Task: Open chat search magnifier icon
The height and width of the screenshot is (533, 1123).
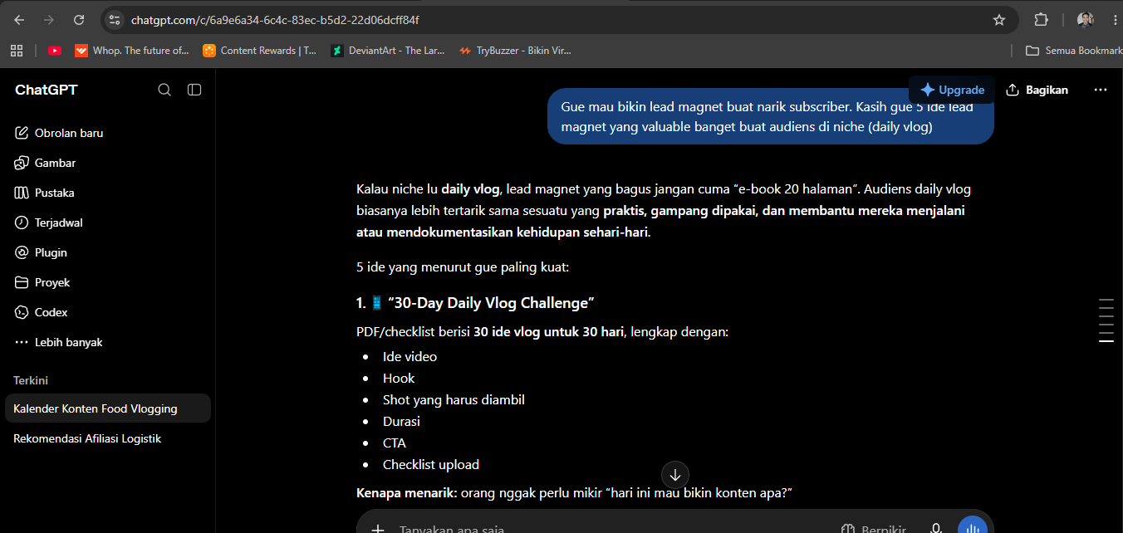Action: [164, 90]
